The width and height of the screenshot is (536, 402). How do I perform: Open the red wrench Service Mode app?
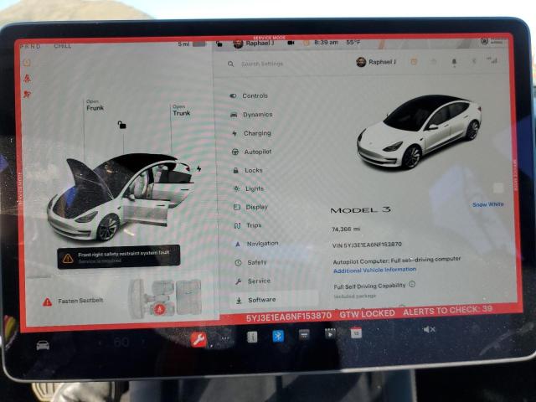pos(198,339)
